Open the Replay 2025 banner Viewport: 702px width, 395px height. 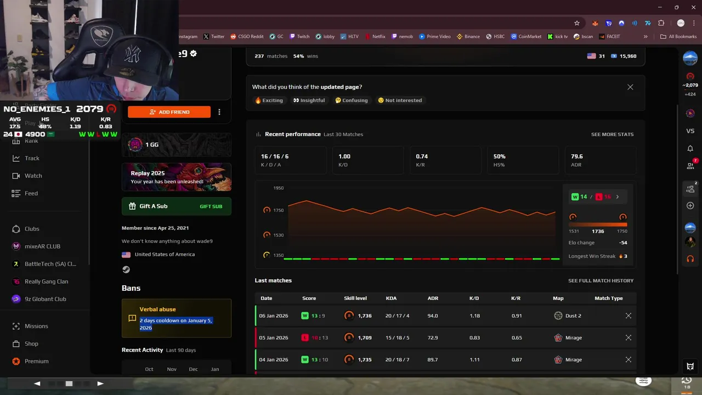(177, 177)
